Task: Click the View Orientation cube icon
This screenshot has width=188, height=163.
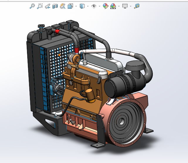Action: tap(70, 6)
